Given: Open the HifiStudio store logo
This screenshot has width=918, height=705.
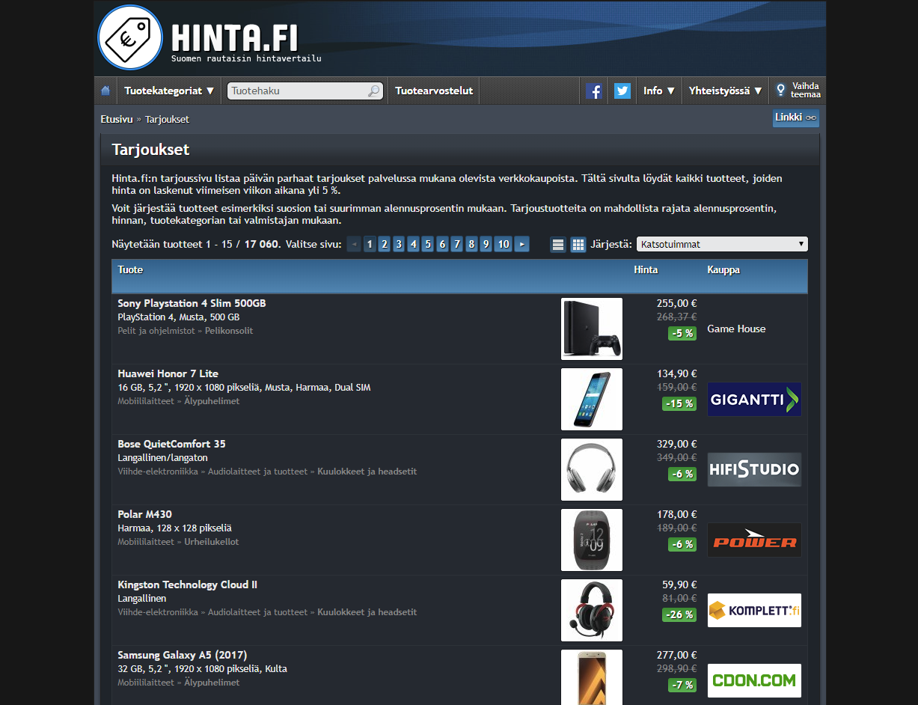Looking at the screenshot, I should [754, 470].
